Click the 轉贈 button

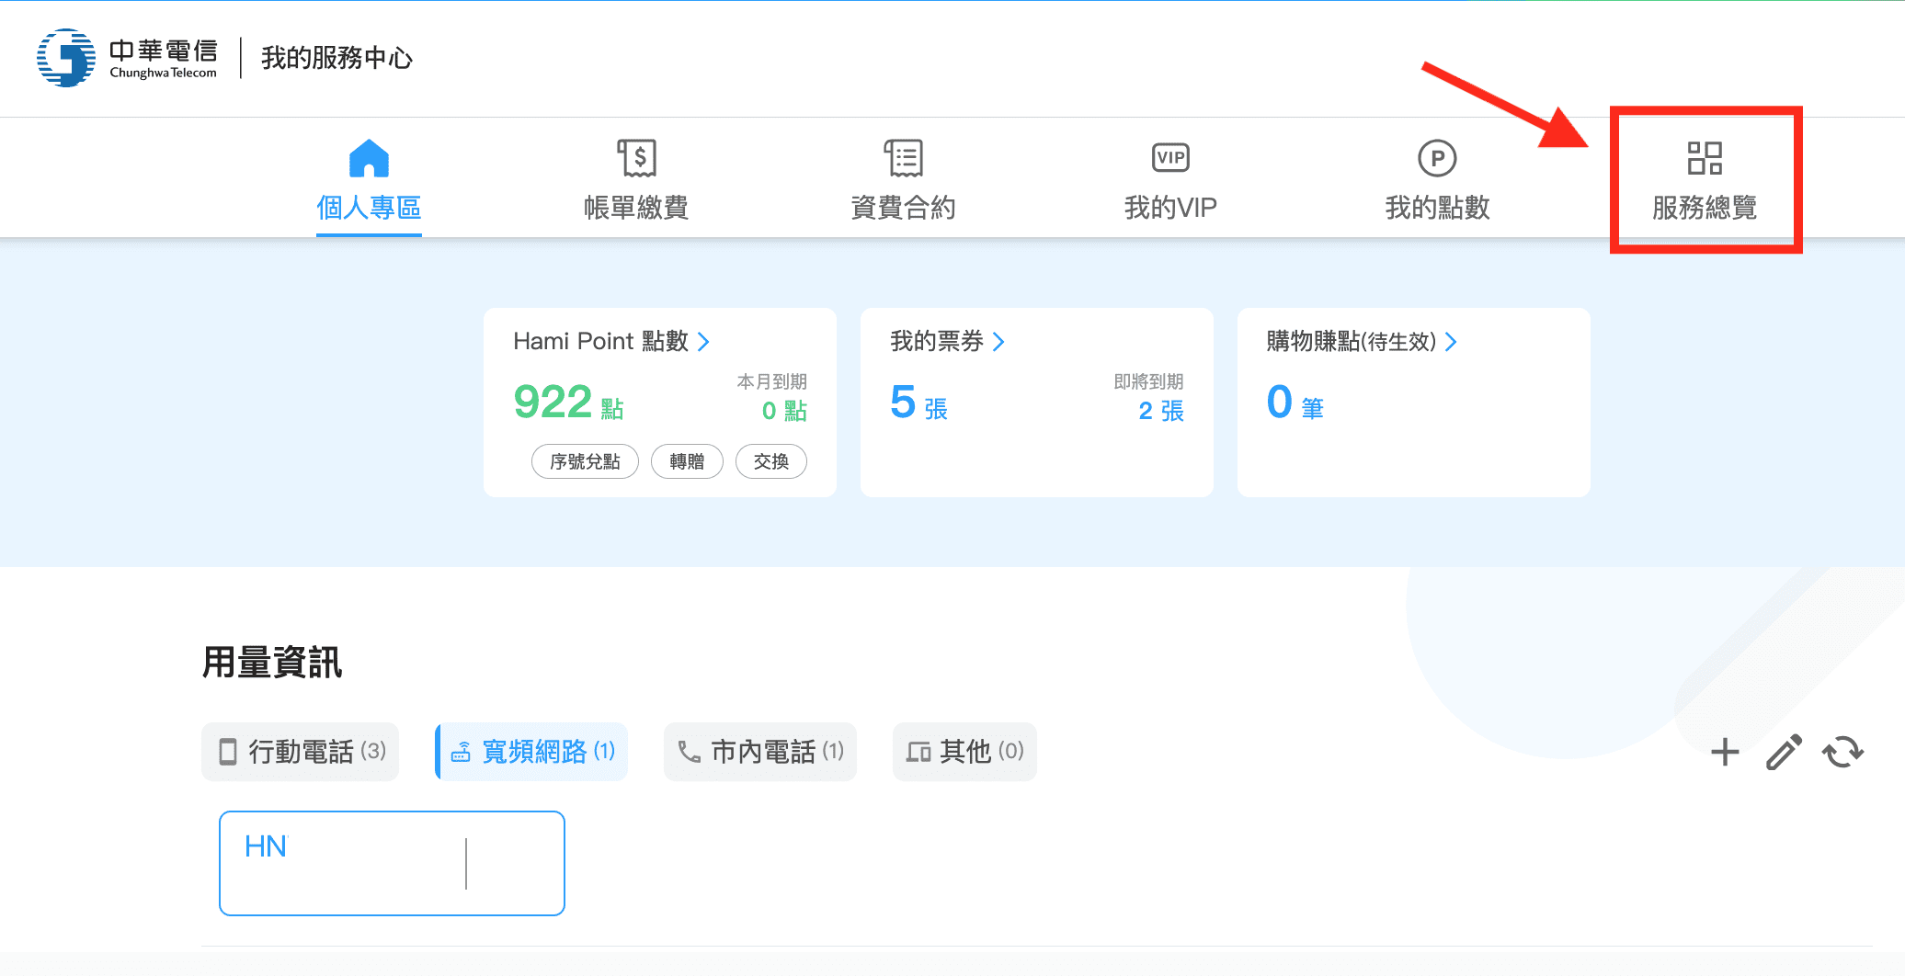coord(687,461)
